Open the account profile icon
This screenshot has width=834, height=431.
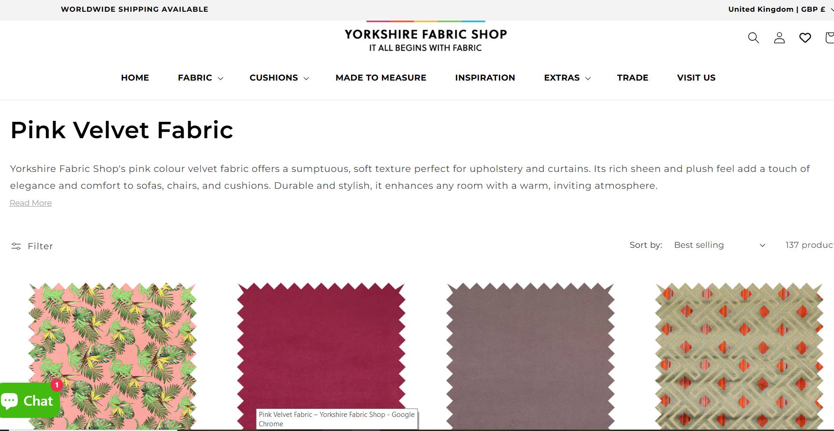tap(779, 38)
